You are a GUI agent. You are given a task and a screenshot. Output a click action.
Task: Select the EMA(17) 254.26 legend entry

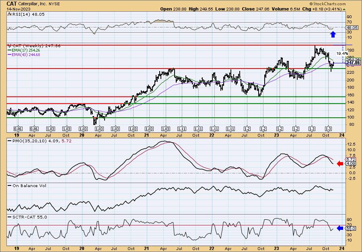(26, 50)
